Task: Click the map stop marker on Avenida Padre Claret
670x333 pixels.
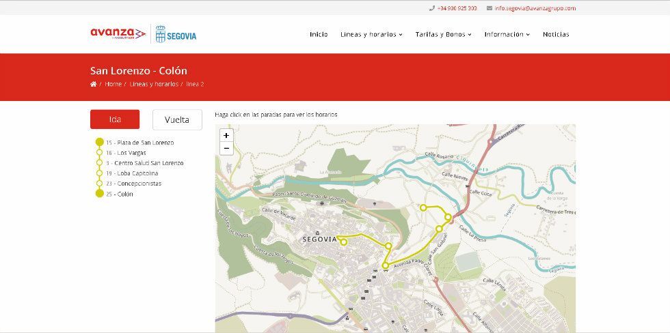Action: [386, 265]
